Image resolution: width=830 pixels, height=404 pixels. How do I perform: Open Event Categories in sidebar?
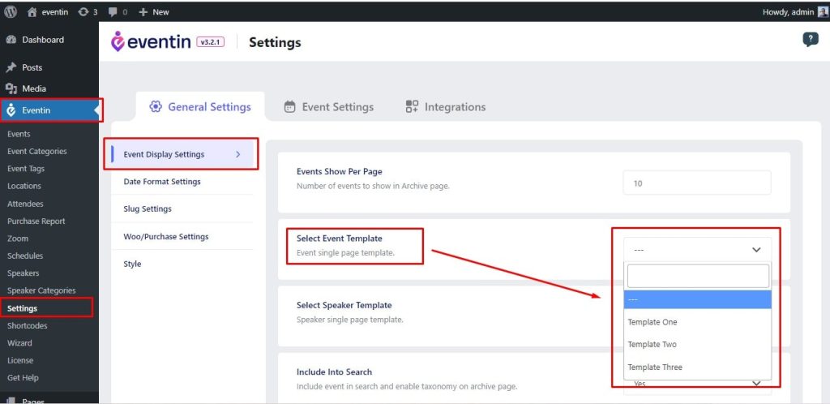(37, 151)
